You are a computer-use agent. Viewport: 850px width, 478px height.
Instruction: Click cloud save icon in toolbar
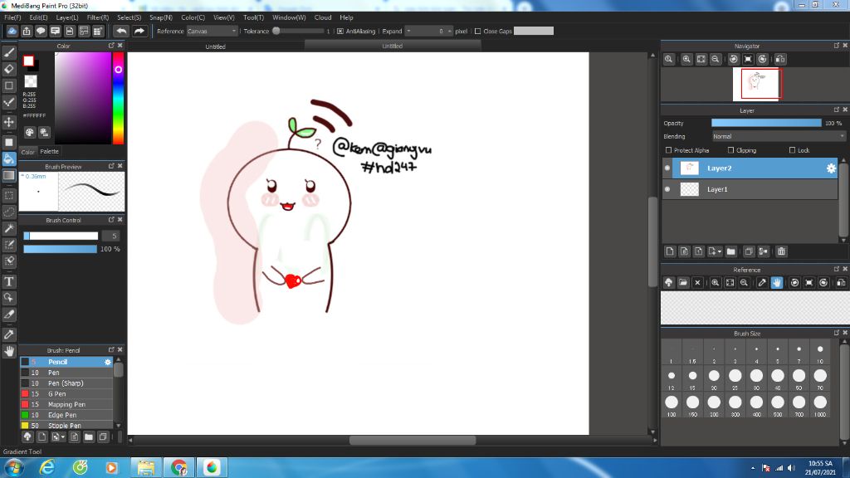[x=12, y=31]
